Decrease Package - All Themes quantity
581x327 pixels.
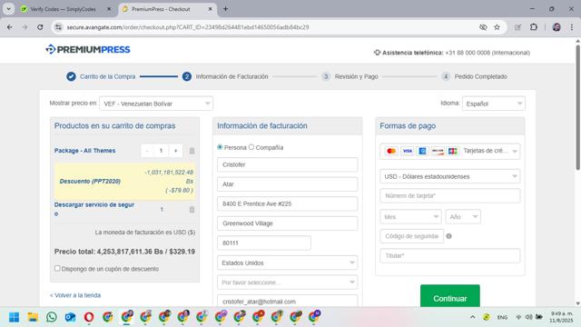(147, 151)
